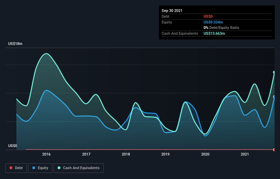The width and height of the screenshot is (280, 179).
Task: Click Cash And Equivalents row label in tooltip
Action: pos(180,33)
